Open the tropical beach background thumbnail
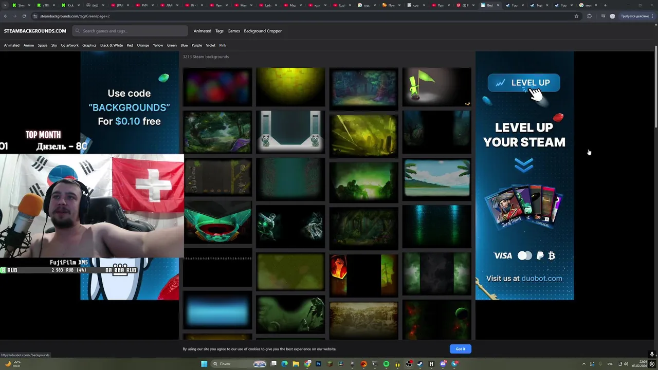 click(436, 178)
